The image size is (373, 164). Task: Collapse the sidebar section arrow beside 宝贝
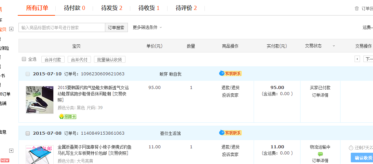tap(11, 29)
